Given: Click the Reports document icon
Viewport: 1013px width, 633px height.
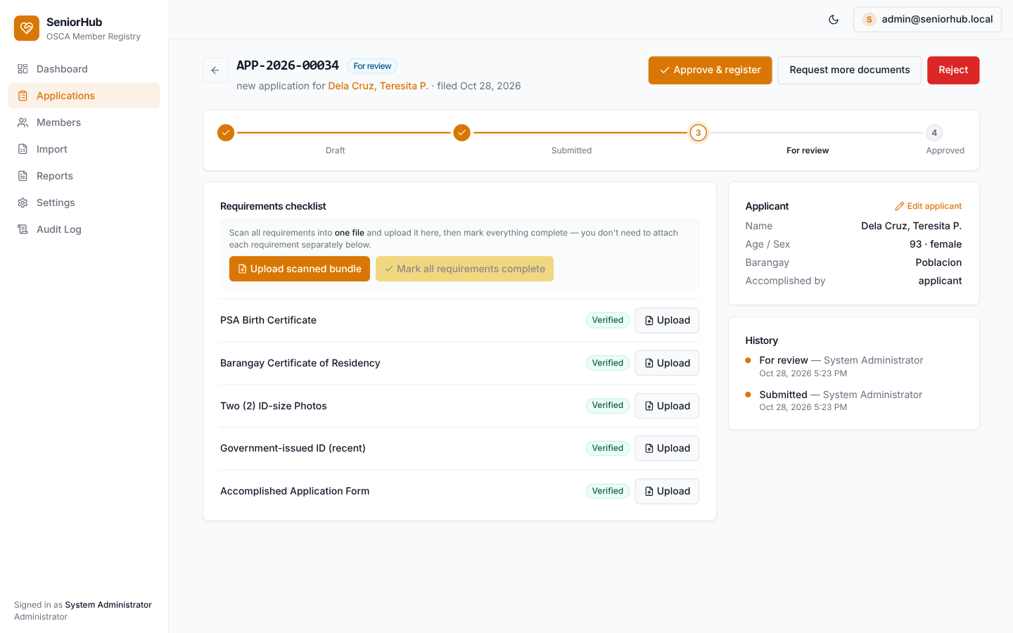Looking at the screenshot, I should (23, 176).
